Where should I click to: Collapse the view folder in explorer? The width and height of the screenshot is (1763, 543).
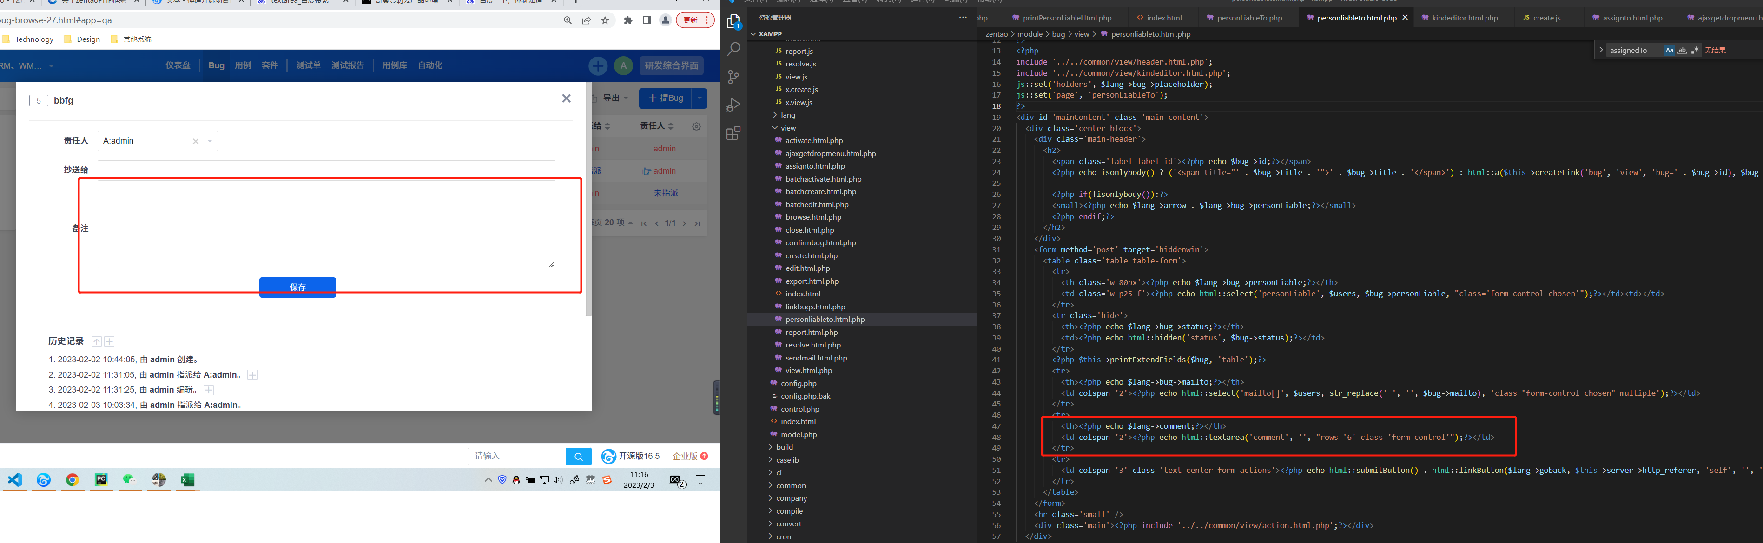click(x=788, y=128)
